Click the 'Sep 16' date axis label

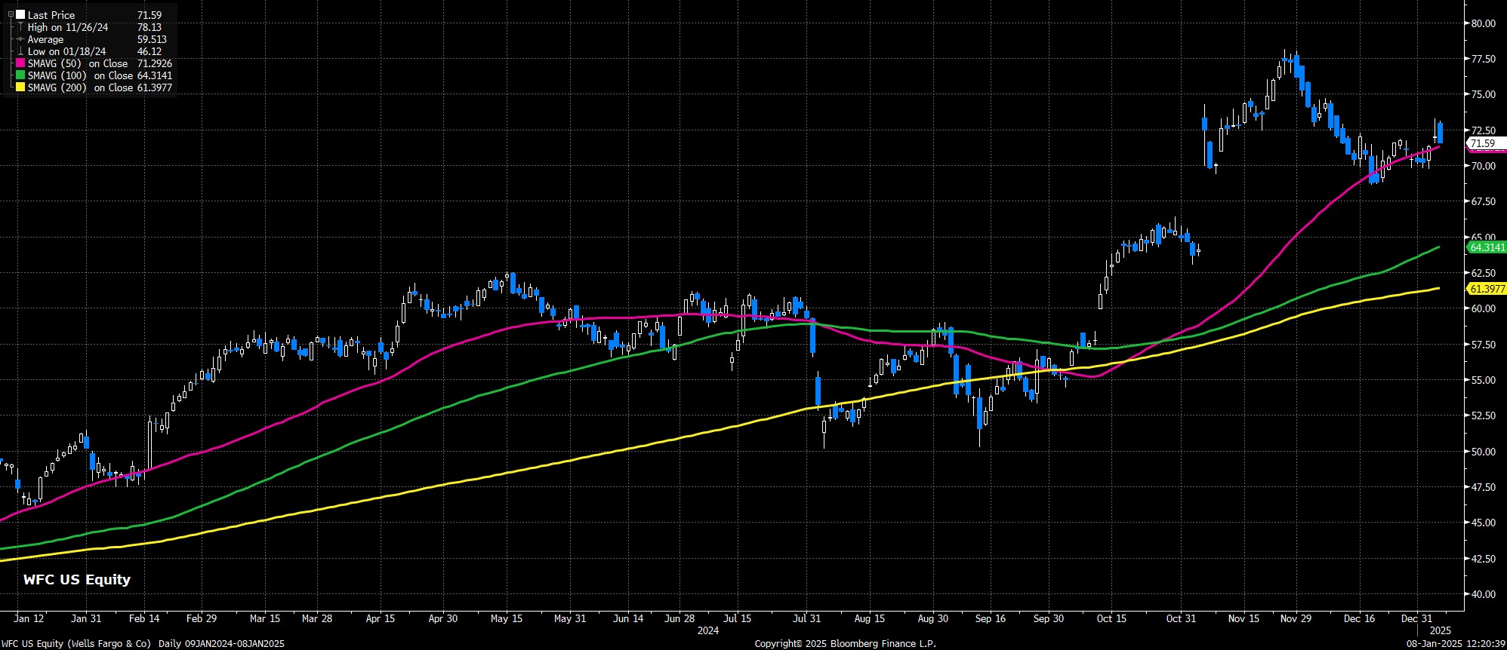point(991,618)
